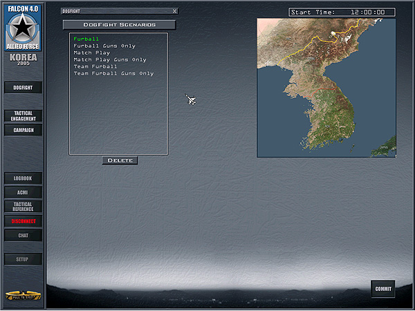The height and width of the screenshot is (311, 415).
Task: Open Tactical Reference
Action: (x=23, y=207)
